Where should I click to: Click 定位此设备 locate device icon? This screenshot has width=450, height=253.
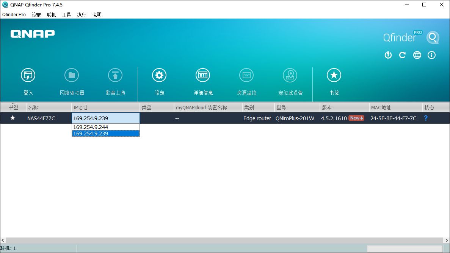290,75
